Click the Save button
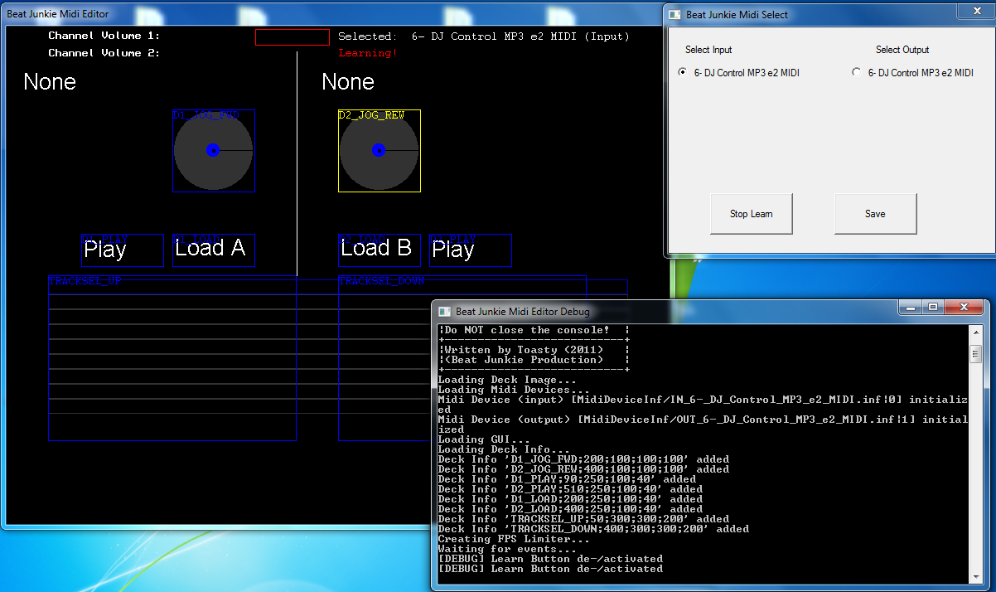Image resolution: width=996 pixels, height=592 pixels. point(875,214)
